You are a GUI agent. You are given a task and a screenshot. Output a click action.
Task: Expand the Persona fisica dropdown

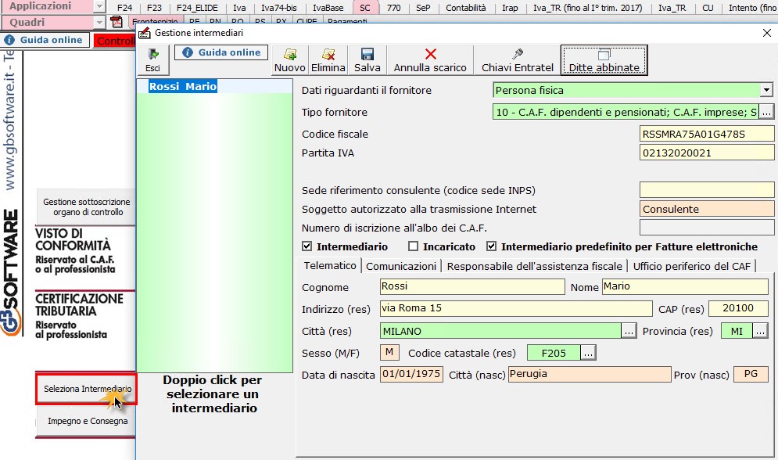tap(766, 91)
